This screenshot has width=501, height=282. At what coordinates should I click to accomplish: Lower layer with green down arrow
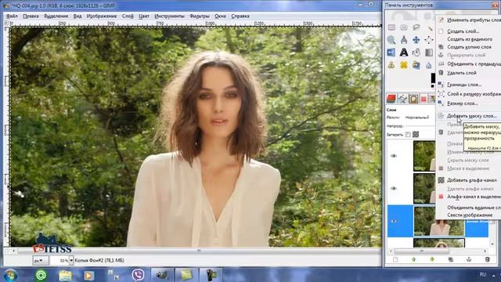pos(432,259)
